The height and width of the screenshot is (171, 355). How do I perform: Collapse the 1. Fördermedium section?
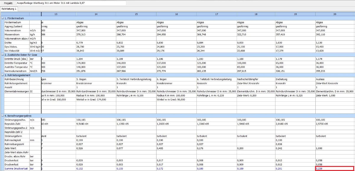click(3, 18)
